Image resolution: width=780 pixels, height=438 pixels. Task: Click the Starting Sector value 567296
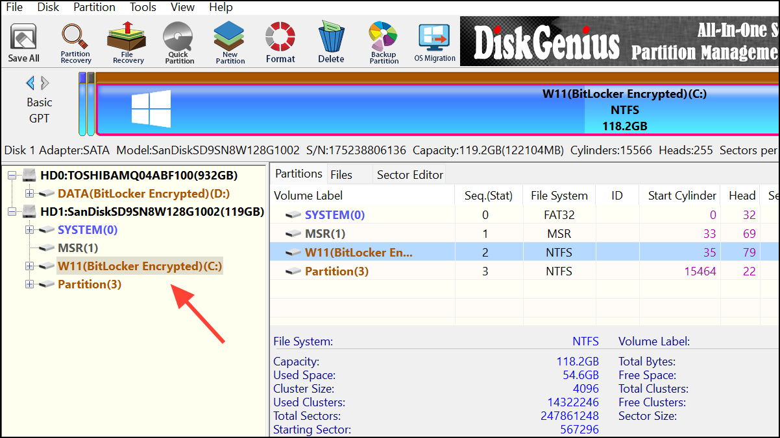(x=579, y=430)
